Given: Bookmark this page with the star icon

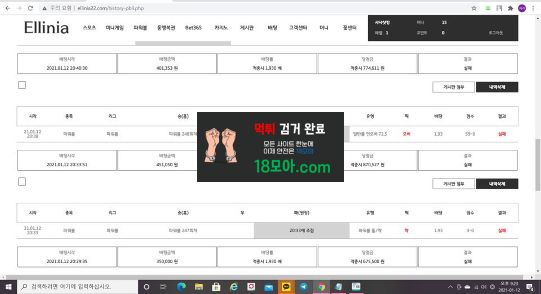Looking at the screenshot, I should pos(474,8).
